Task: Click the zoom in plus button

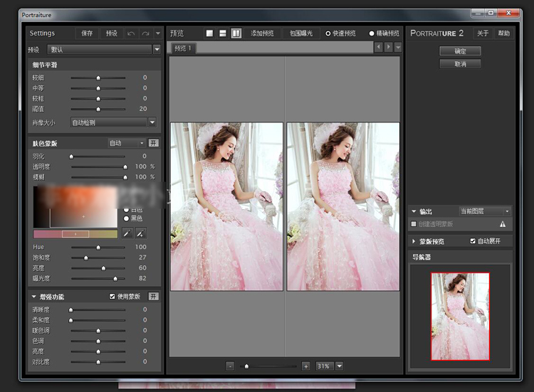Action: 305,366
